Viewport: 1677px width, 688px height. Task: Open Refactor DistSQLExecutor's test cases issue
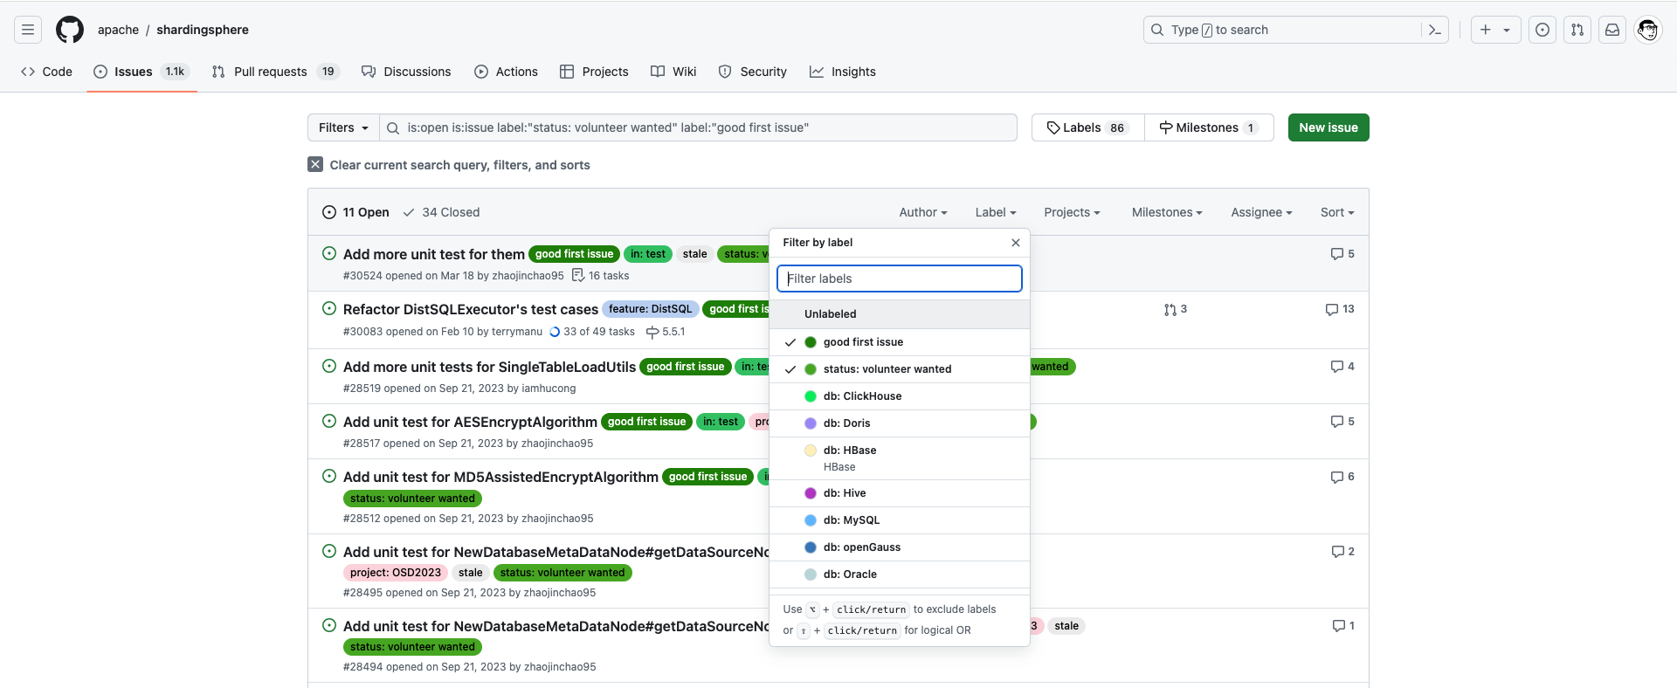tap(471, 309)
